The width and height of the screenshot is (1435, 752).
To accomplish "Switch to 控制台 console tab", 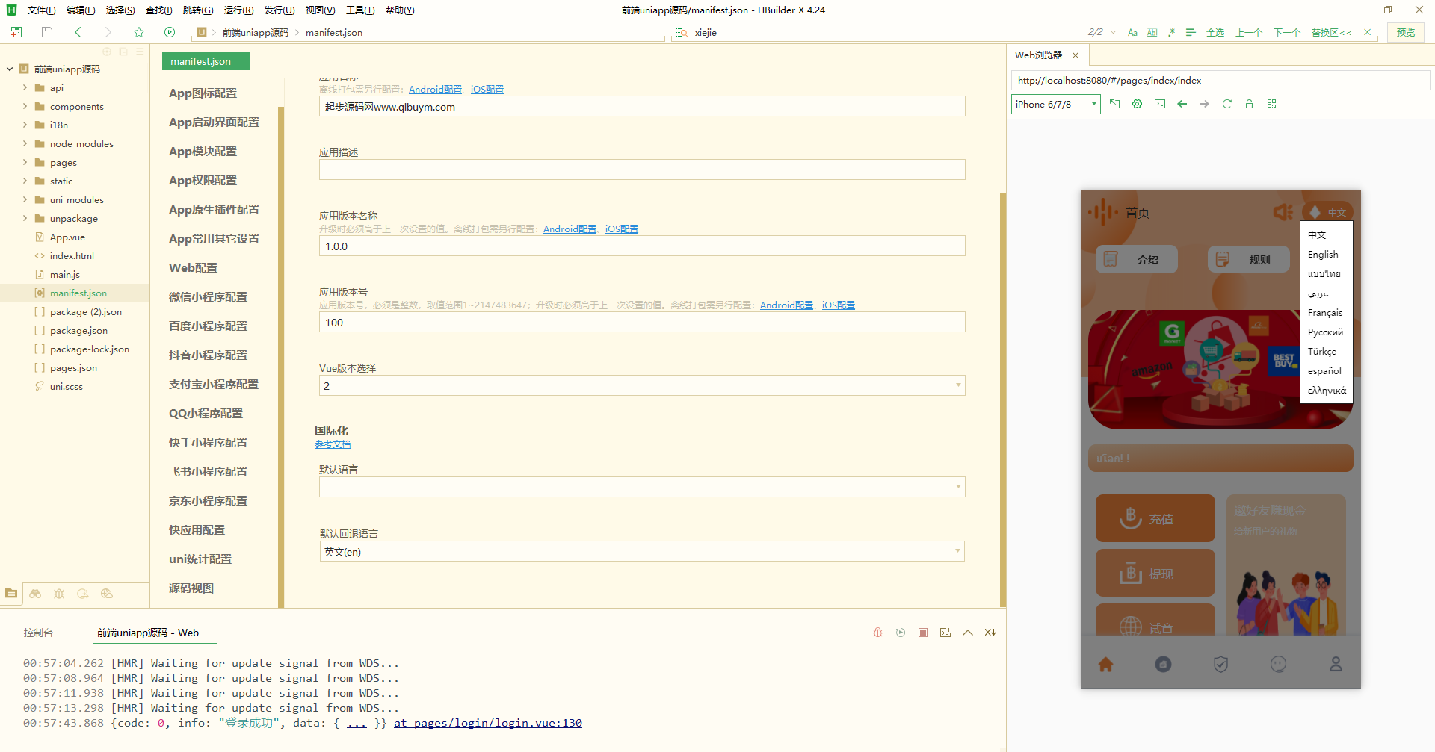I will coord(38,633).
